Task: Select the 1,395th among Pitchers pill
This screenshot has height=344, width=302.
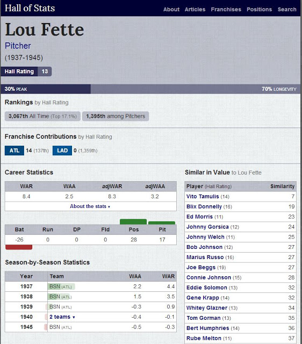Action: (116, 116)
